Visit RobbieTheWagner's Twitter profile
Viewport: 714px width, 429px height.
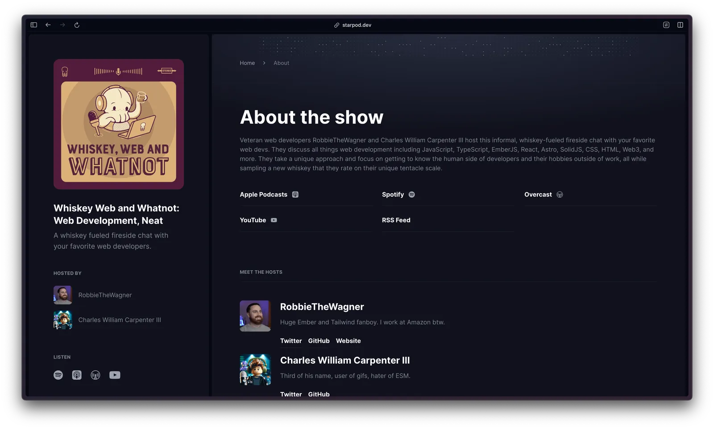click(291, 341)
